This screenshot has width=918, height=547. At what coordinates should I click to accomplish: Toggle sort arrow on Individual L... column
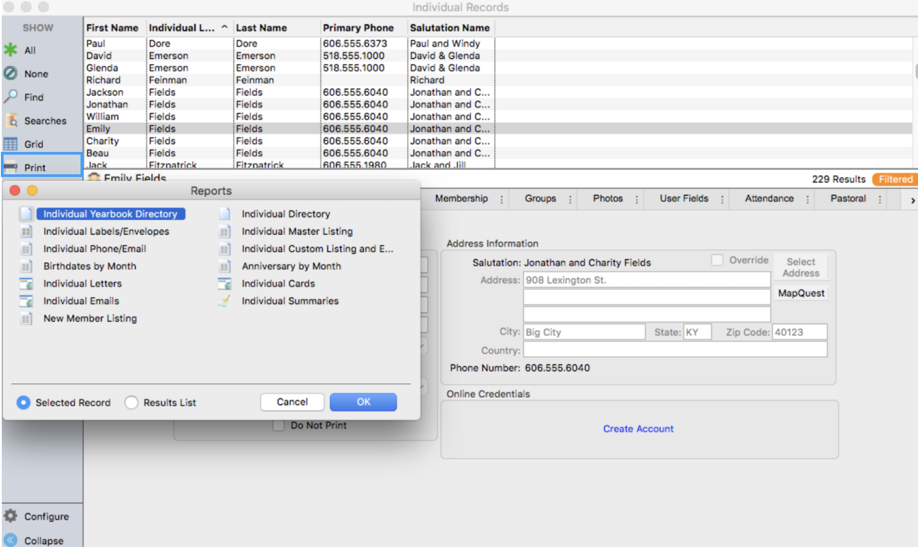[x=225, y=27]
